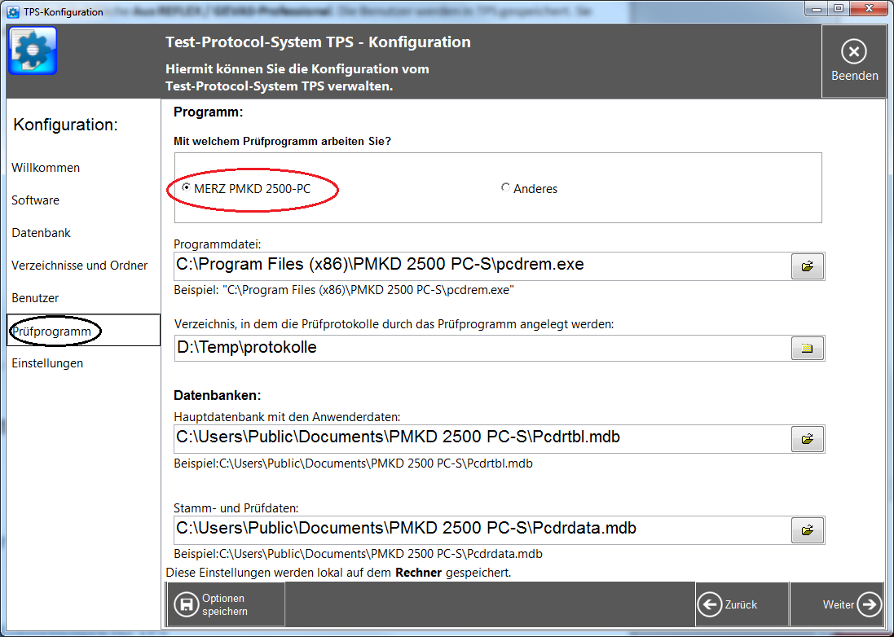This screenshot has height=637, width=894.
Task: Open the Software configuration page
Action: tap(35, 200)
